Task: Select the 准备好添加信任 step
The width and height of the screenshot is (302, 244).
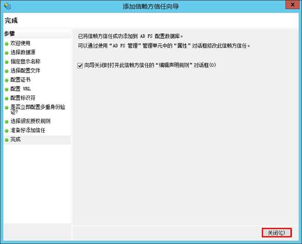Action: (x=28, y=130)
